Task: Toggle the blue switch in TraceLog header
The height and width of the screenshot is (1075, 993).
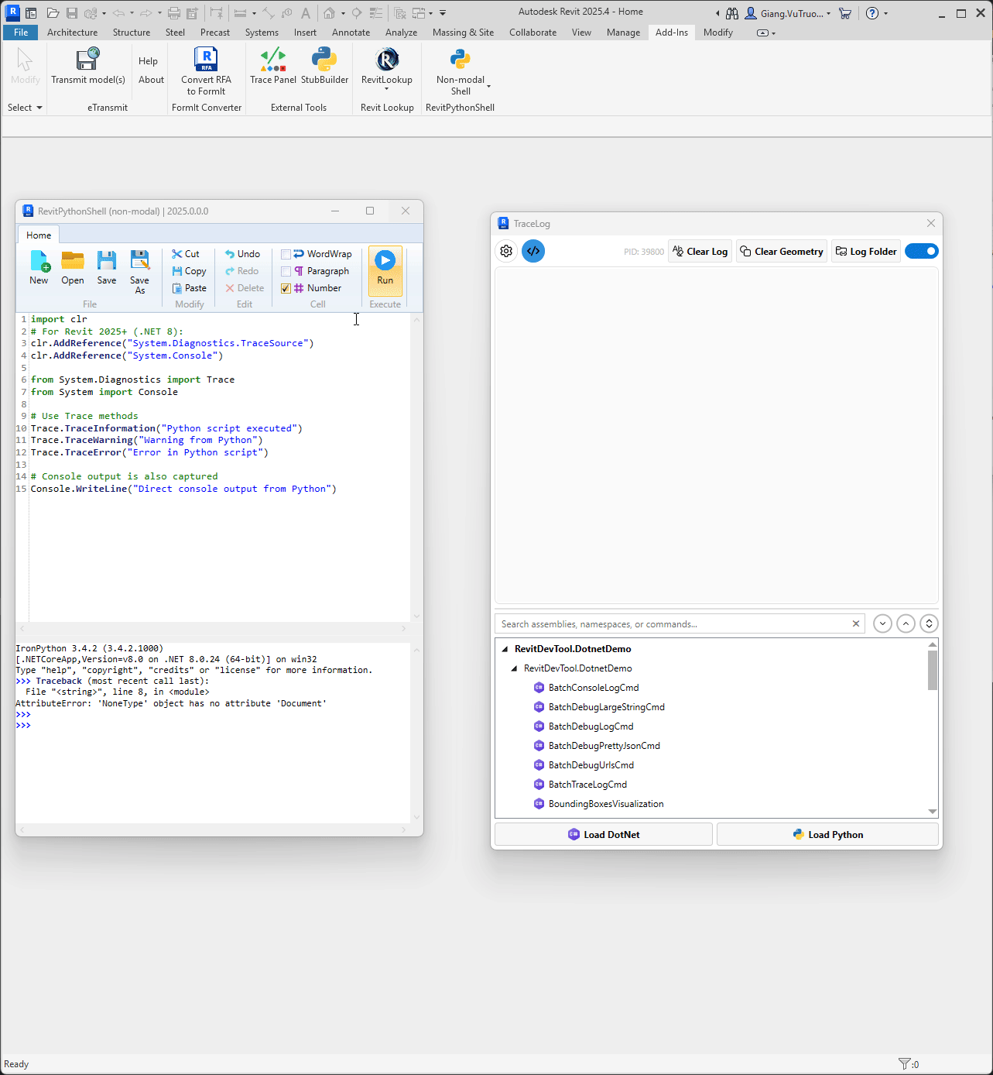Action: point(921,251)
